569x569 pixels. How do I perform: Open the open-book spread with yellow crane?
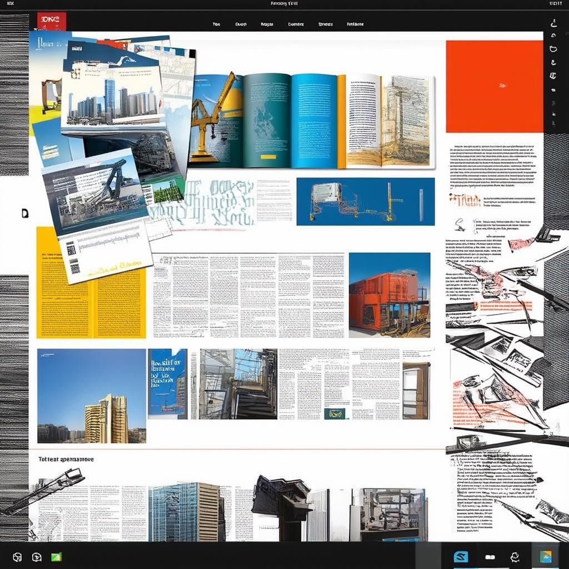(x=311, y=121)
